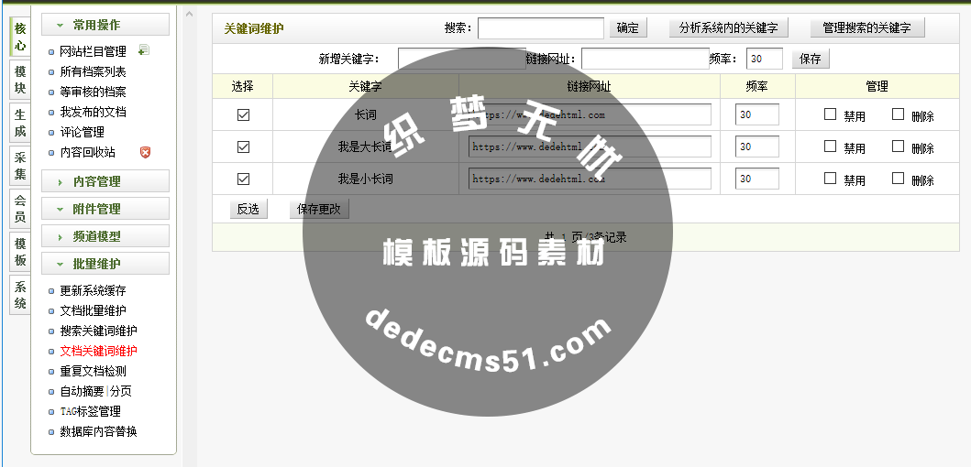Click the 长词 keyword cell

click(x=365, y=114)
